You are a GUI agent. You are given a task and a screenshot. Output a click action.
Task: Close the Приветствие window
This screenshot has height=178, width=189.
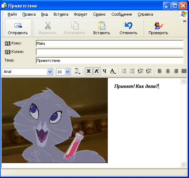click(x=183, y=6)
